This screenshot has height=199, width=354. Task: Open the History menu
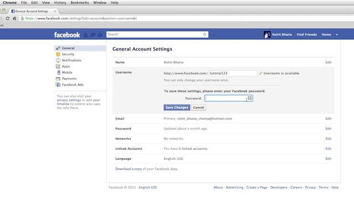coord(60,3)
